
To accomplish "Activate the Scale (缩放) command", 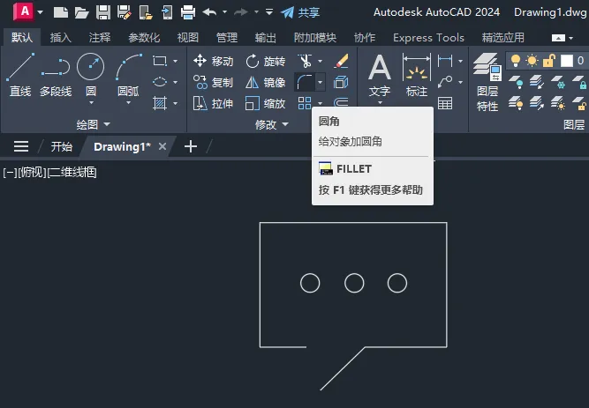I will 265,103.
